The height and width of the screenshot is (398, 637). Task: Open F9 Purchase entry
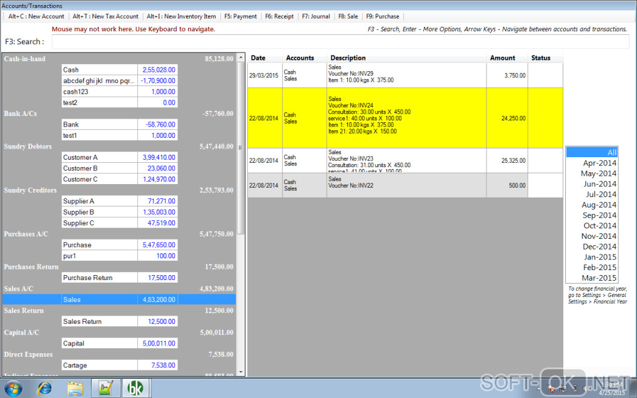[382, 17]
